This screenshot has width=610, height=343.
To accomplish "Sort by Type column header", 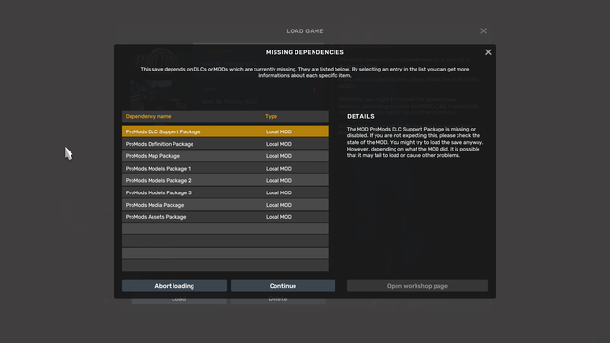I will pyautogui.click(x=271, y=116).
